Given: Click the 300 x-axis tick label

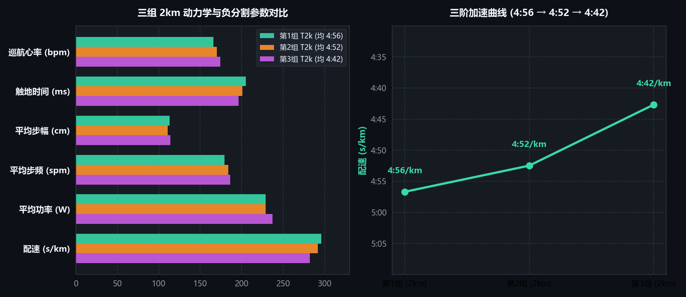Looking at the screenshot, I should coord(325,283).
